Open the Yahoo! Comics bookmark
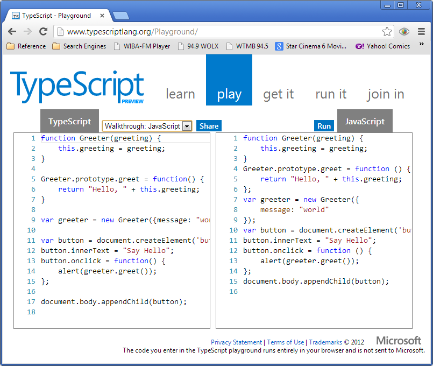Image resolution: width=433 pixels, height=366 pixels. click(382, 46)
